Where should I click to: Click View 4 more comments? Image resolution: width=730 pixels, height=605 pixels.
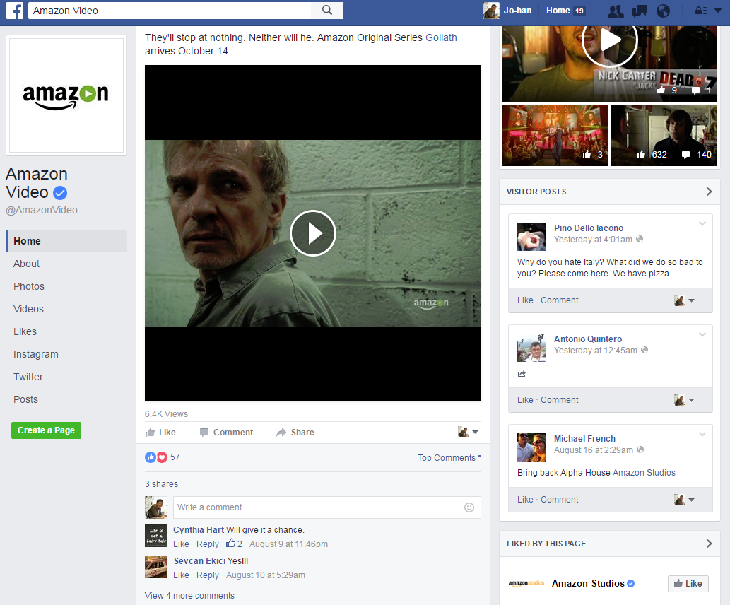pyautogui.click(x=189, y=596)
